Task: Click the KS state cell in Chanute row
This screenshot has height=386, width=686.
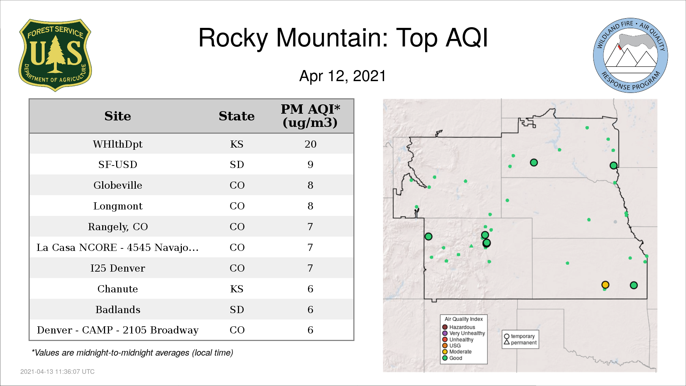Action: [237, 289]
